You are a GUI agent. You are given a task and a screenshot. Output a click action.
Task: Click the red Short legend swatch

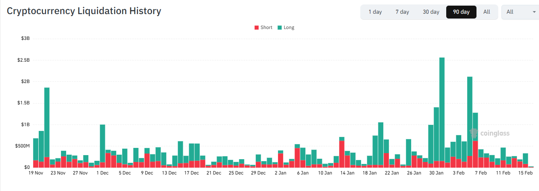[257, 27]
